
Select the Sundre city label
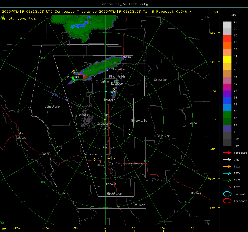tap(83, 114)
